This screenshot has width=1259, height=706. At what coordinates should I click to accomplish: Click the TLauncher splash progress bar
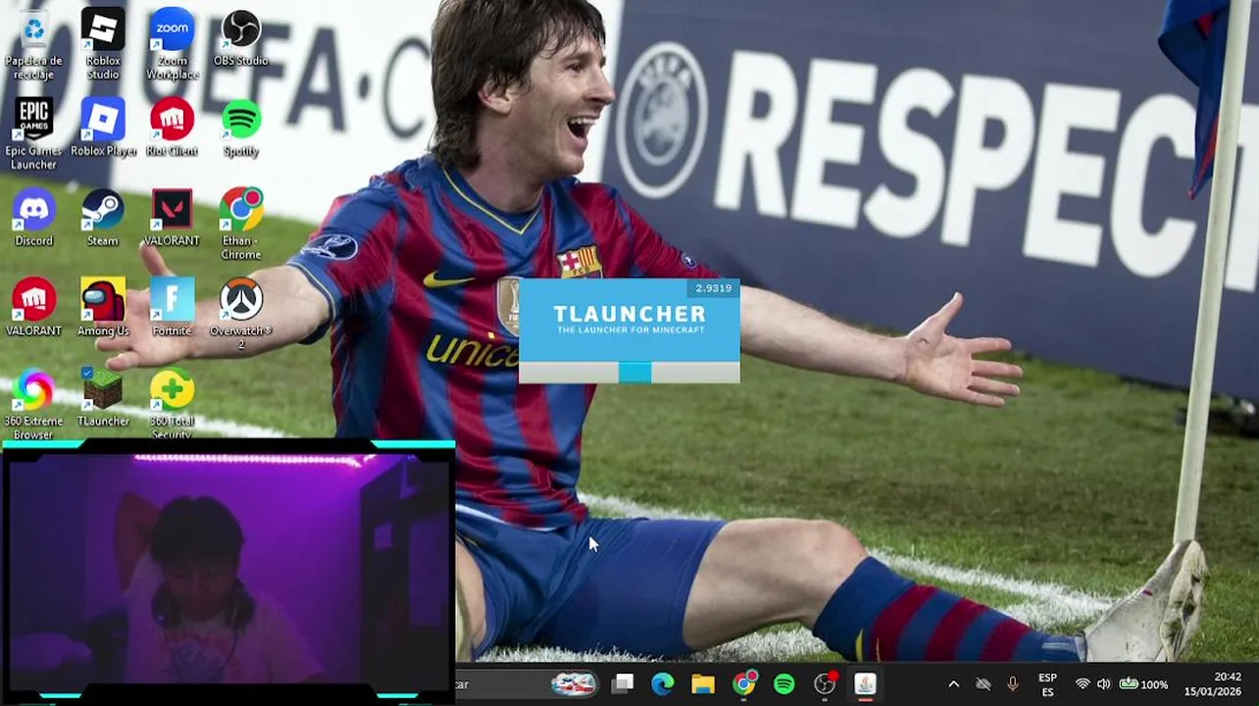[x=629, y=372]
